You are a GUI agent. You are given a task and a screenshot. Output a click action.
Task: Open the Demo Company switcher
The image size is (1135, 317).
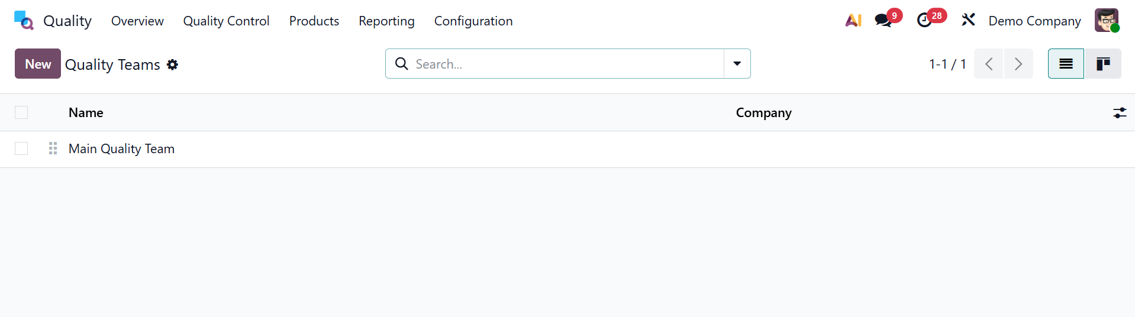[1034, 21]
